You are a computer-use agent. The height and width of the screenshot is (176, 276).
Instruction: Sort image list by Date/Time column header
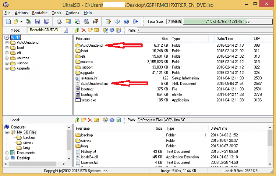[233, 39]
